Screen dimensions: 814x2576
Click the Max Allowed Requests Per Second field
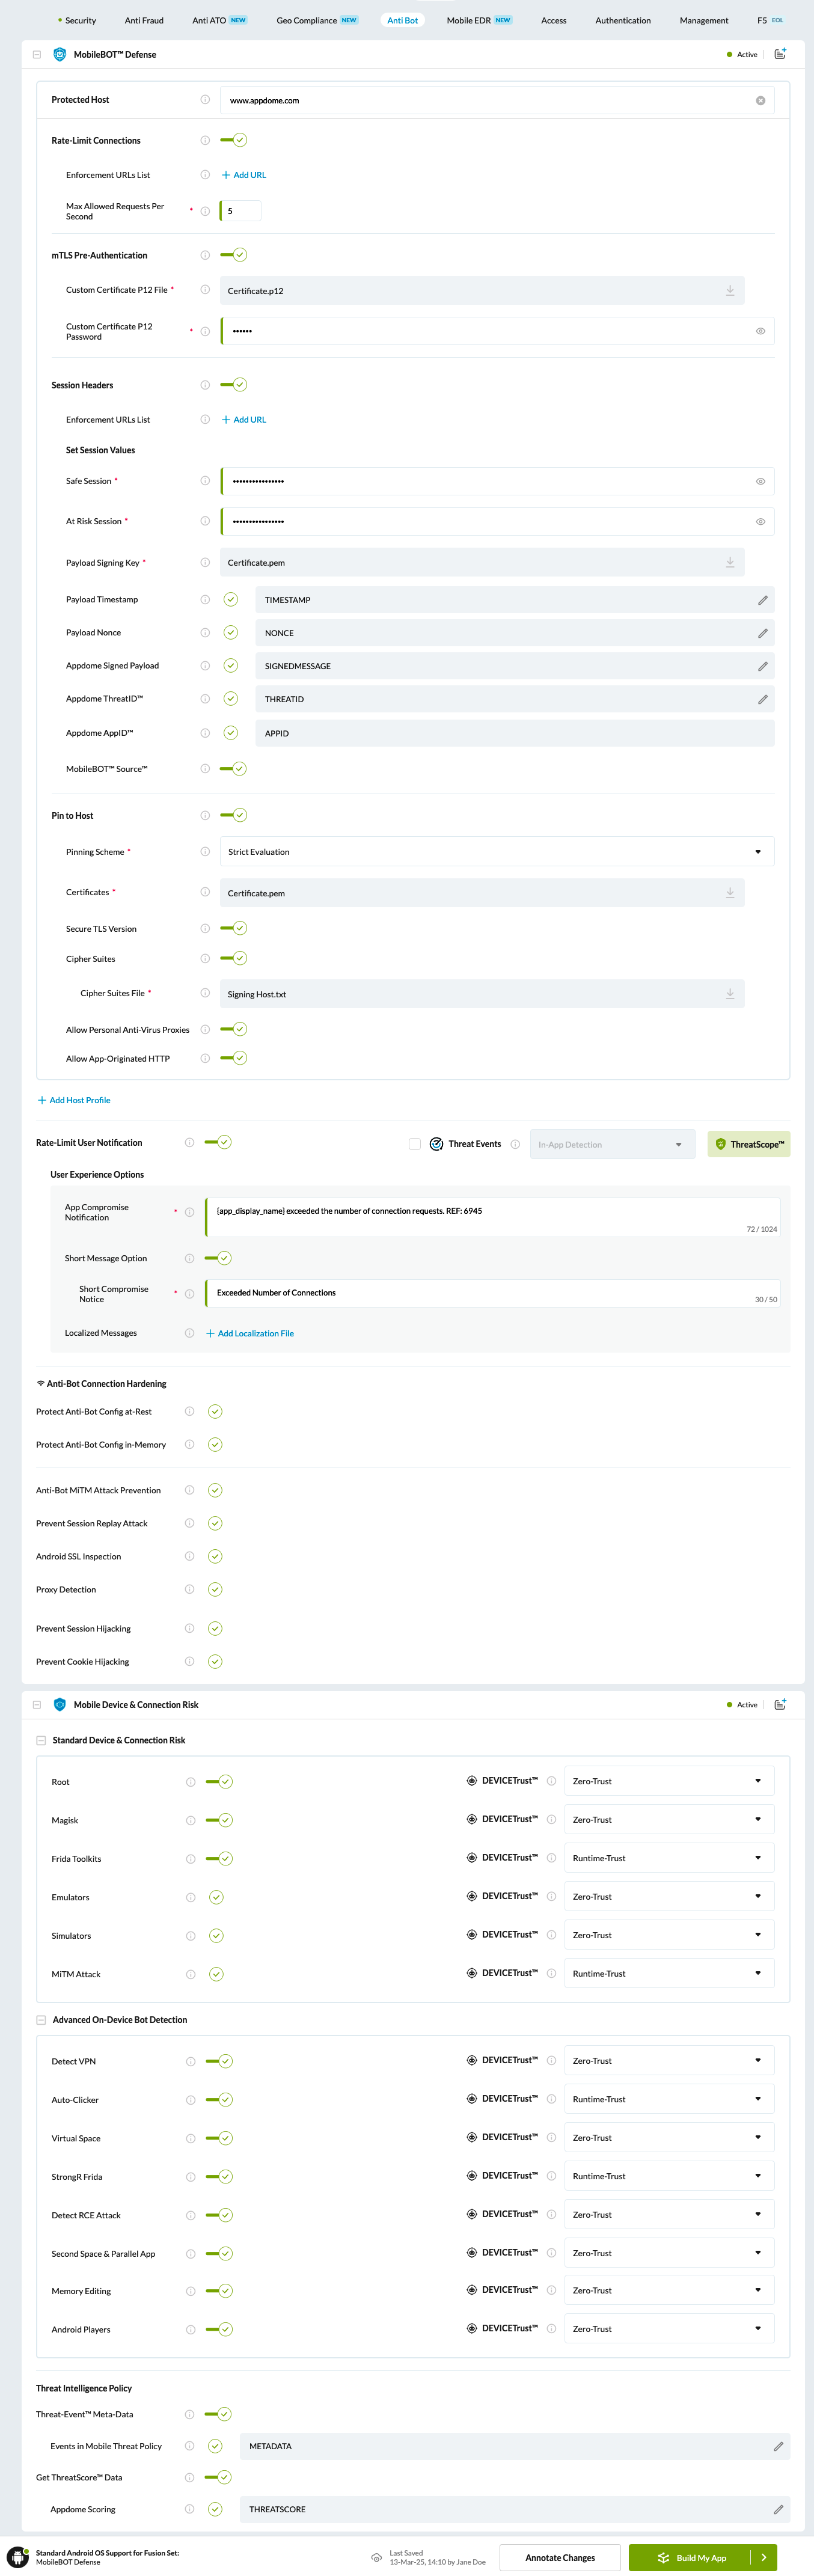tap(241, 211)
